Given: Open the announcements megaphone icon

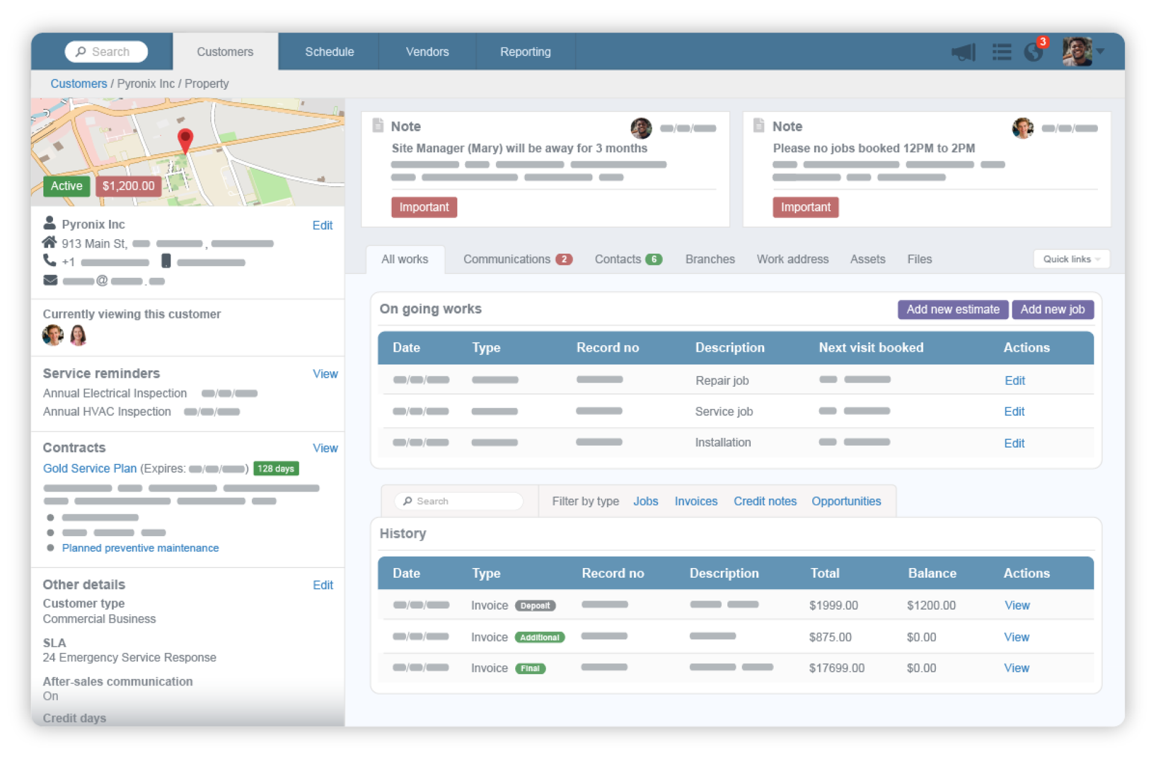Looking at the screenshot, I should pos(963,52).
